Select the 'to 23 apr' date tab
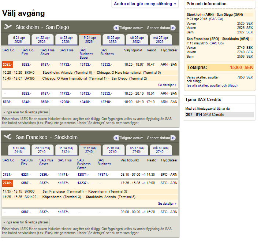This screenshot has height=241, width=261. click(x=66, y=40)
